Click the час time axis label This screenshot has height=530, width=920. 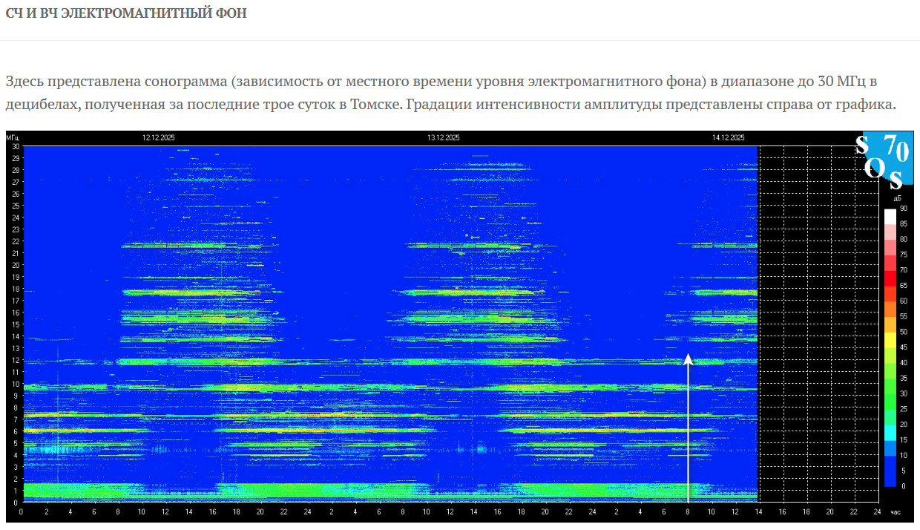(895, 511)
